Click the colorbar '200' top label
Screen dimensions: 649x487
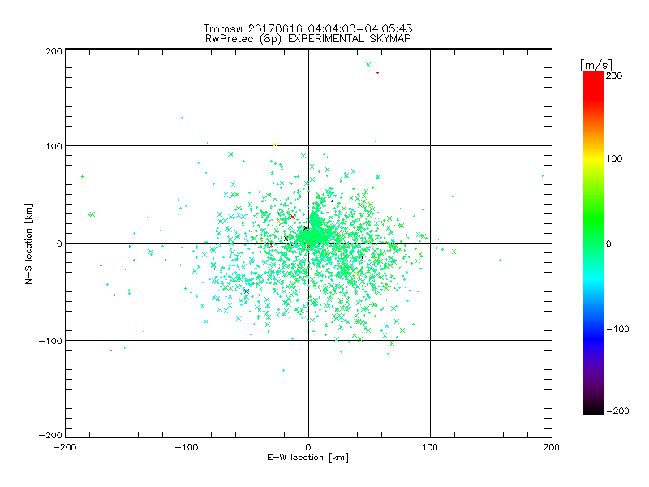coord(614,75)
